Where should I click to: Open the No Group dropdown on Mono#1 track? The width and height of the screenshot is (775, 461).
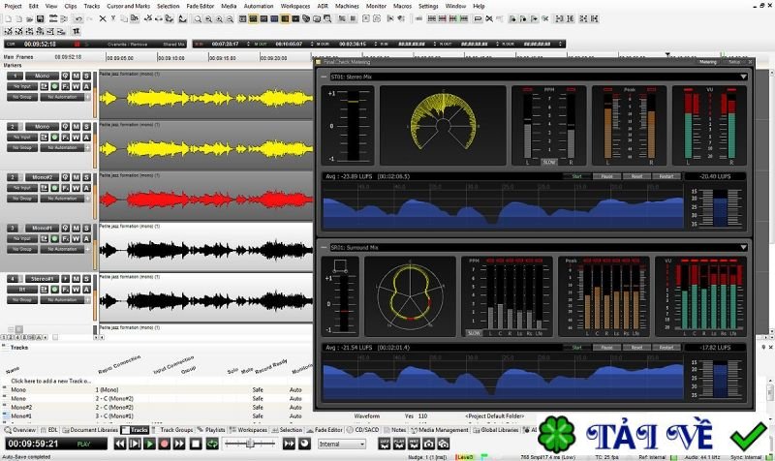click(x=22, y=250)
